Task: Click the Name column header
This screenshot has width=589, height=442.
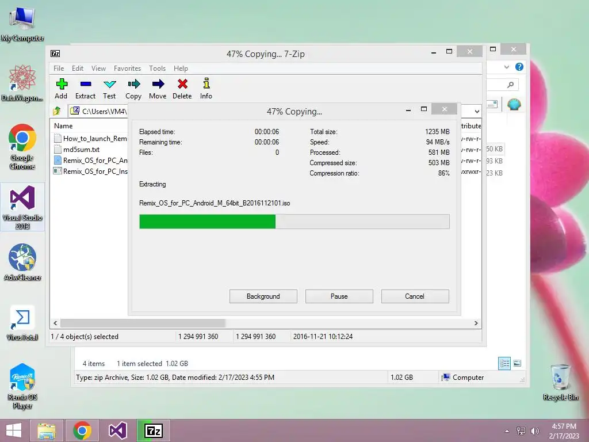Action: coord(63,126)
